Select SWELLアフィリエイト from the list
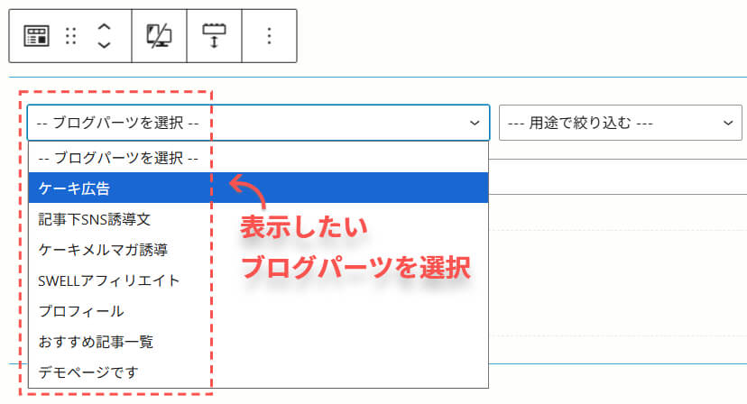Viewport: 747px width, 404px height. point(108,280)
